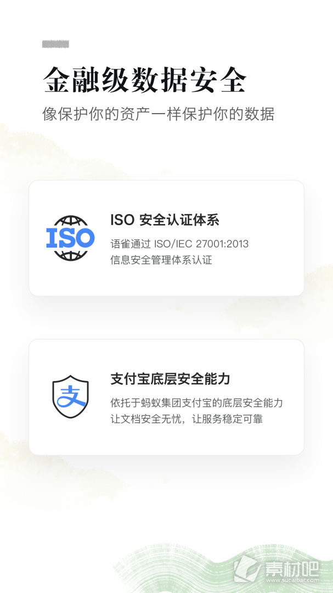This screenshot has width=333, height=593.
Task: Select the subtitle 像保护你的资产一样保护你的数据
Action: 159,114
